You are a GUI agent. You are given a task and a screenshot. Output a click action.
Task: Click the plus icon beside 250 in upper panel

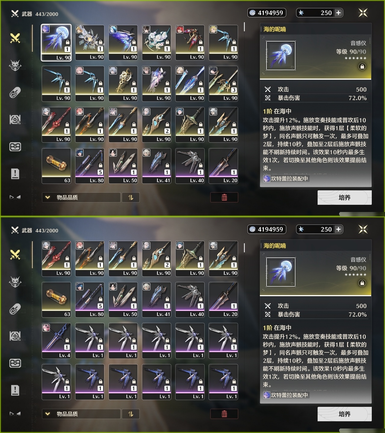pos(338,13)
